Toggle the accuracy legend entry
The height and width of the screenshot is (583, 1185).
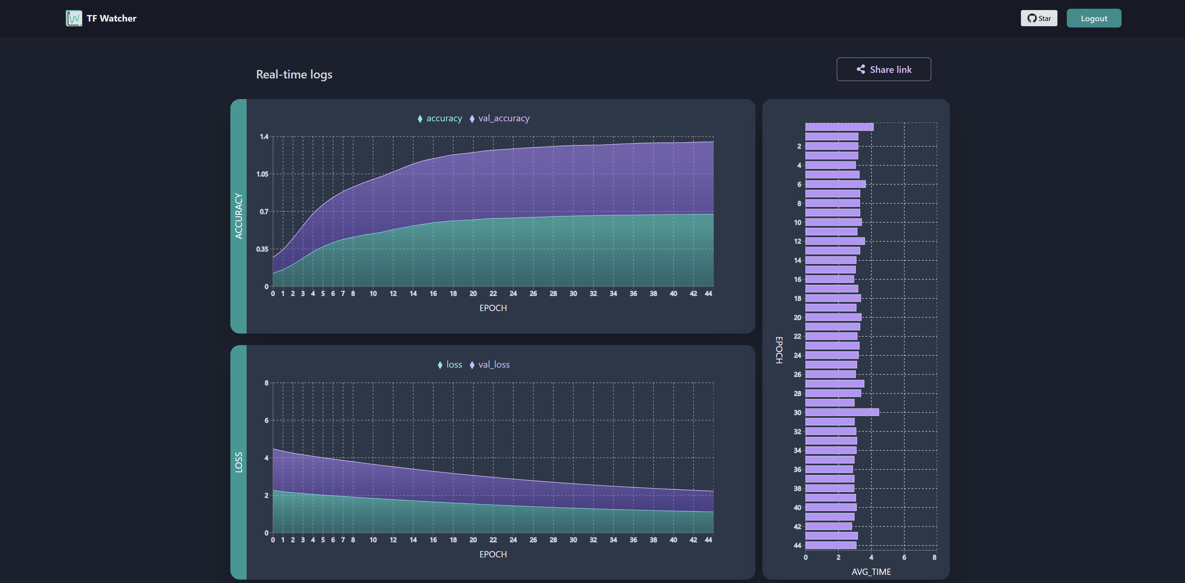tap(439, 118)
